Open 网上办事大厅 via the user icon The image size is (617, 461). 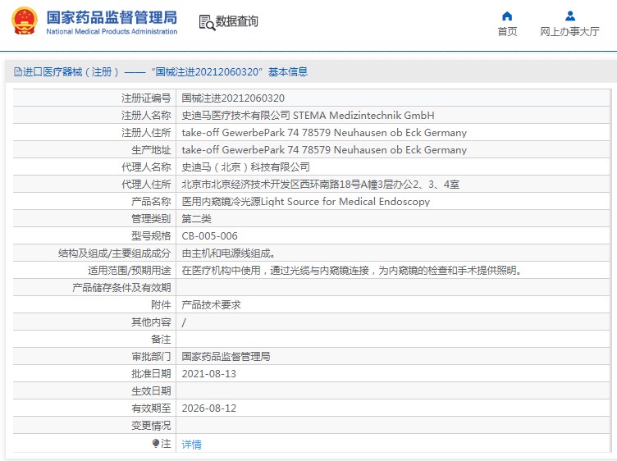(569, 16)
